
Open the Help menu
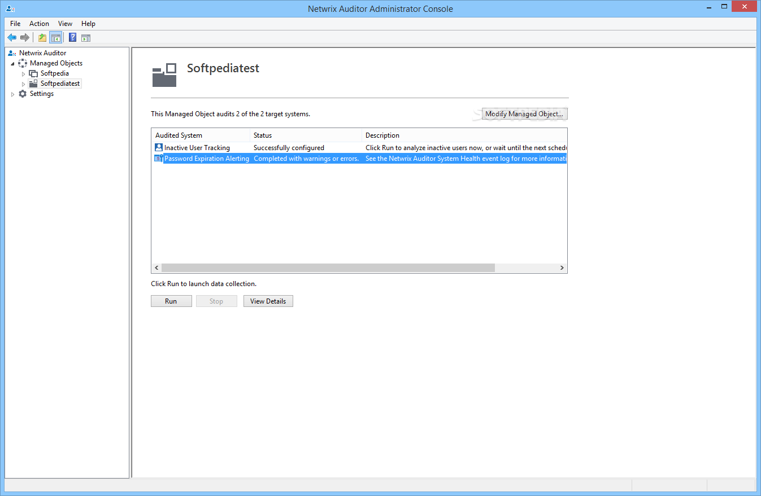88,24
